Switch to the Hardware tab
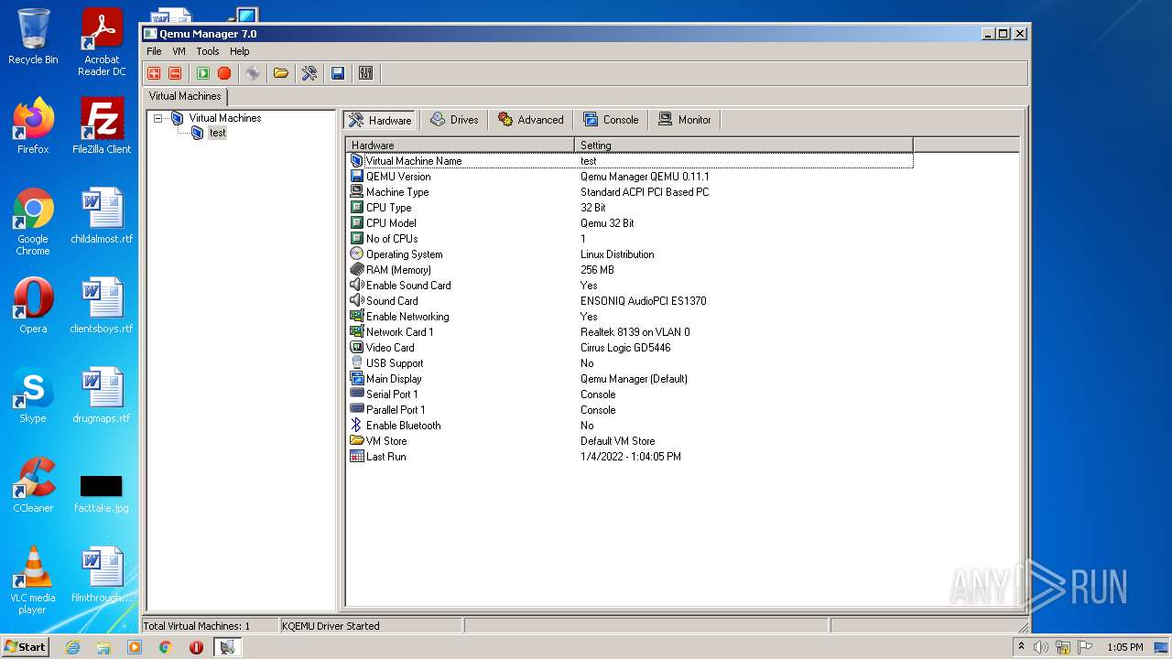The image size is (1172, 659). (x=380, y=120)
